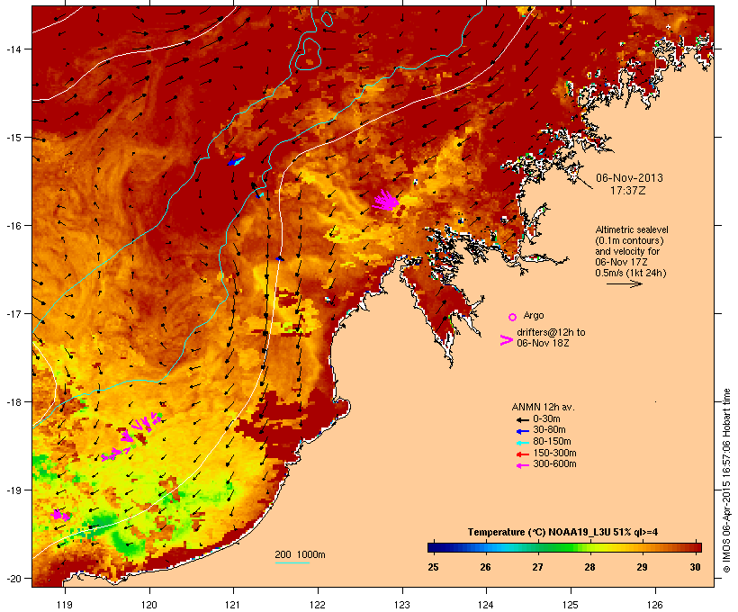Viewport: 738px width, 612px height.
Task: Click the 0.5m/s velocity scale arrow
Action: (625, 283)
